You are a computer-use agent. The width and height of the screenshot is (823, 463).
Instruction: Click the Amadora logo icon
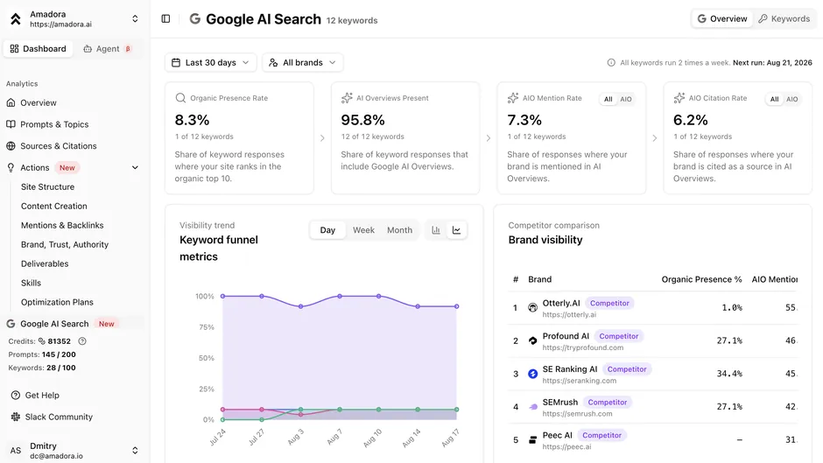(x=16, y=19)
